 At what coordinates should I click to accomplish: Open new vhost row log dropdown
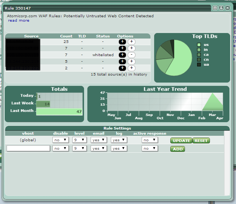[x=119, y=148]
